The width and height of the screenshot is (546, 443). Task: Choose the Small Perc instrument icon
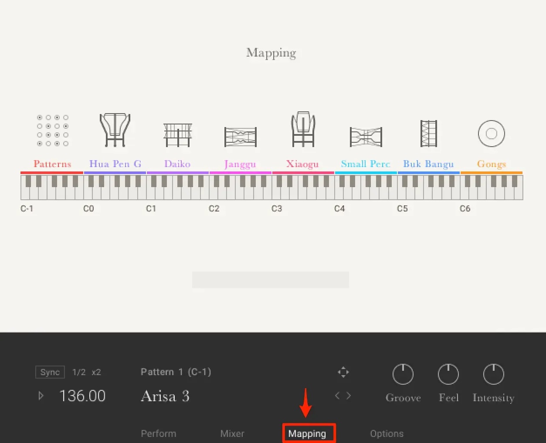pyautogui.click(x=366, y=137)
